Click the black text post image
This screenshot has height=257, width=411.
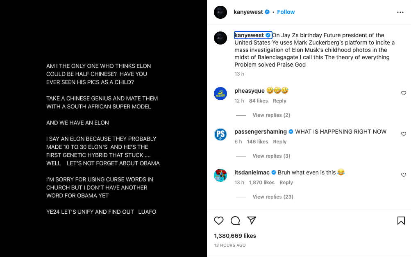103,128
